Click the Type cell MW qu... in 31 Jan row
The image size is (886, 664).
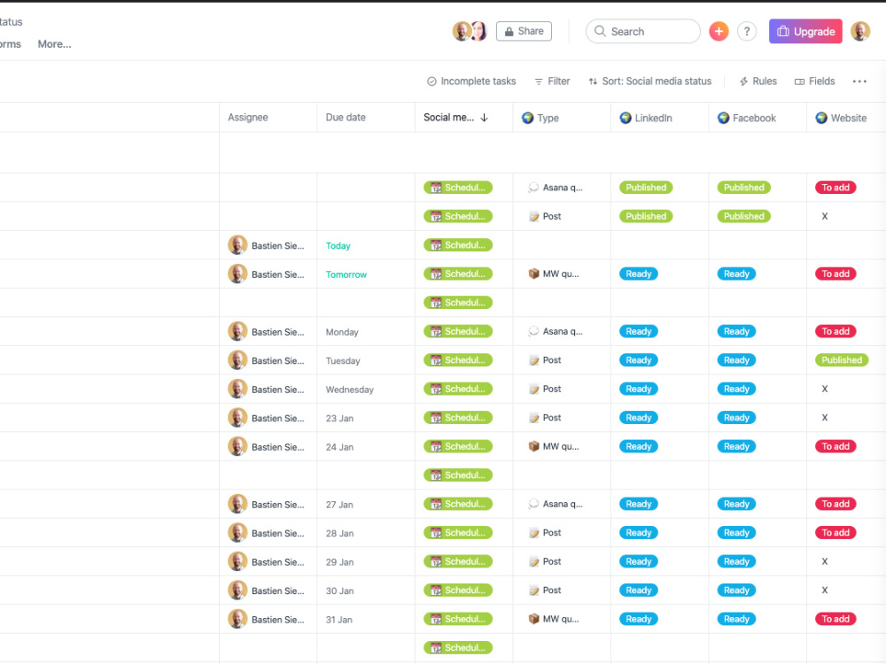pos(562,620)
